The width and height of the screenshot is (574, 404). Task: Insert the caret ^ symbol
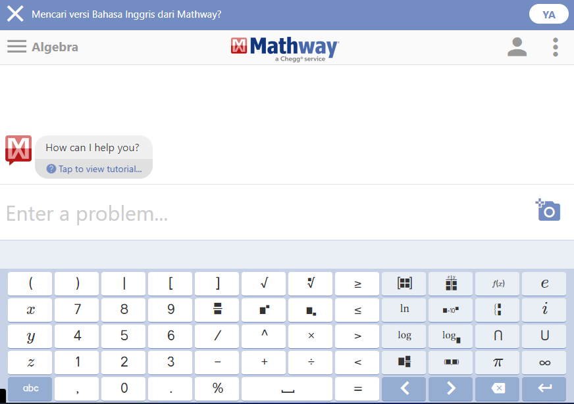click(264, 336)
